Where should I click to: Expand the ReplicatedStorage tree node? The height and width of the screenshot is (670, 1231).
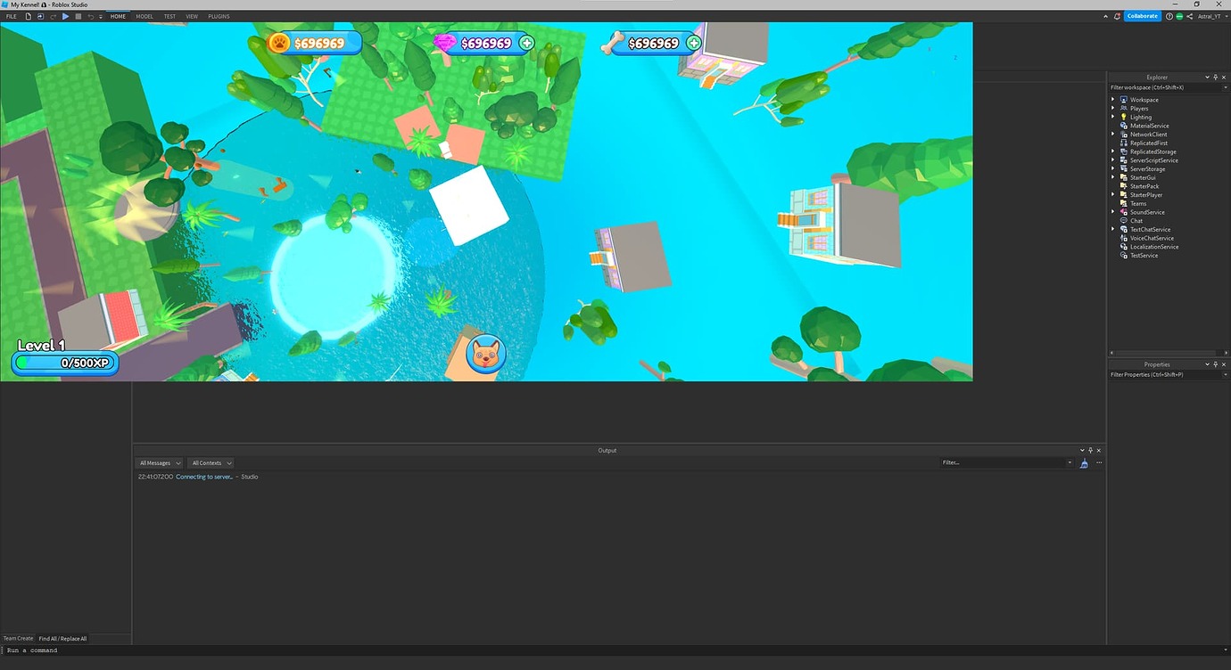click(1112, 151)
